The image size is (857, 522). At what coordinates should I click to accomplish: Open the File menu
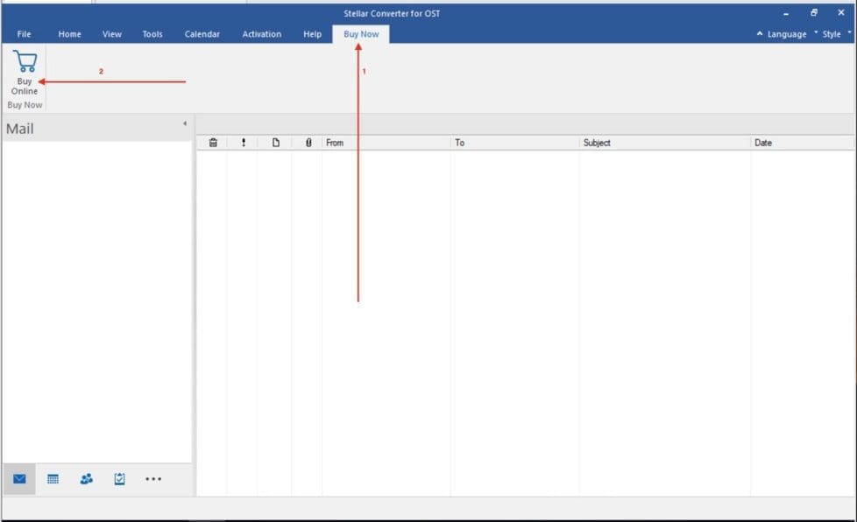click(x=24, y=34)
